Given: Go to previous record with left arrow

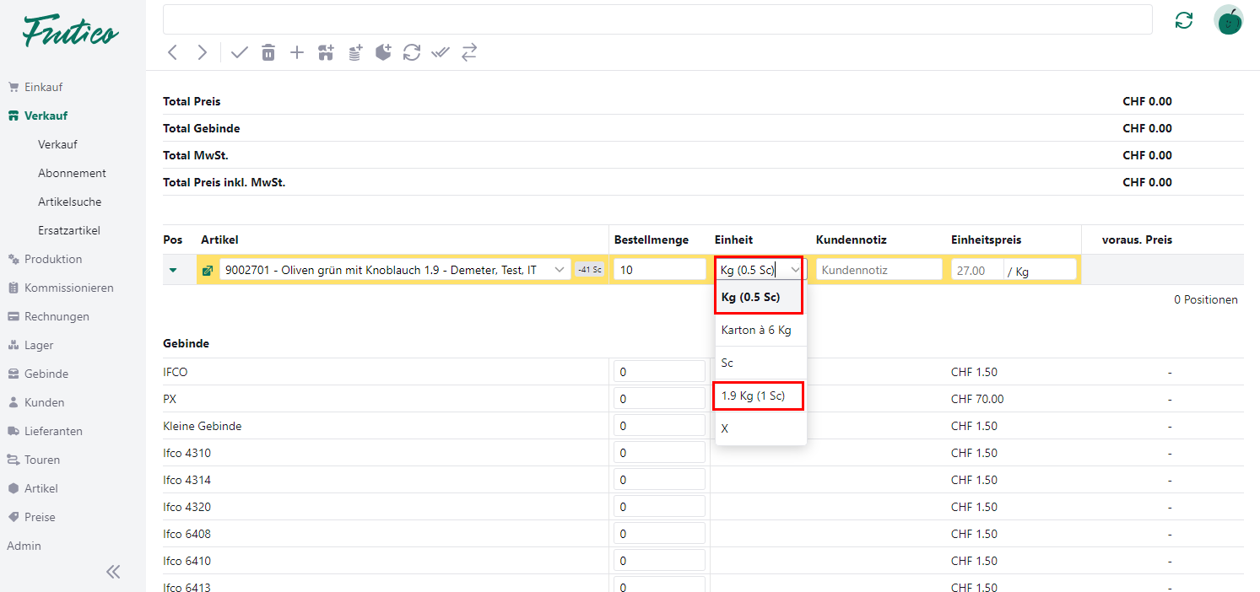Looking at the screenshot, I should click(173, 52).
